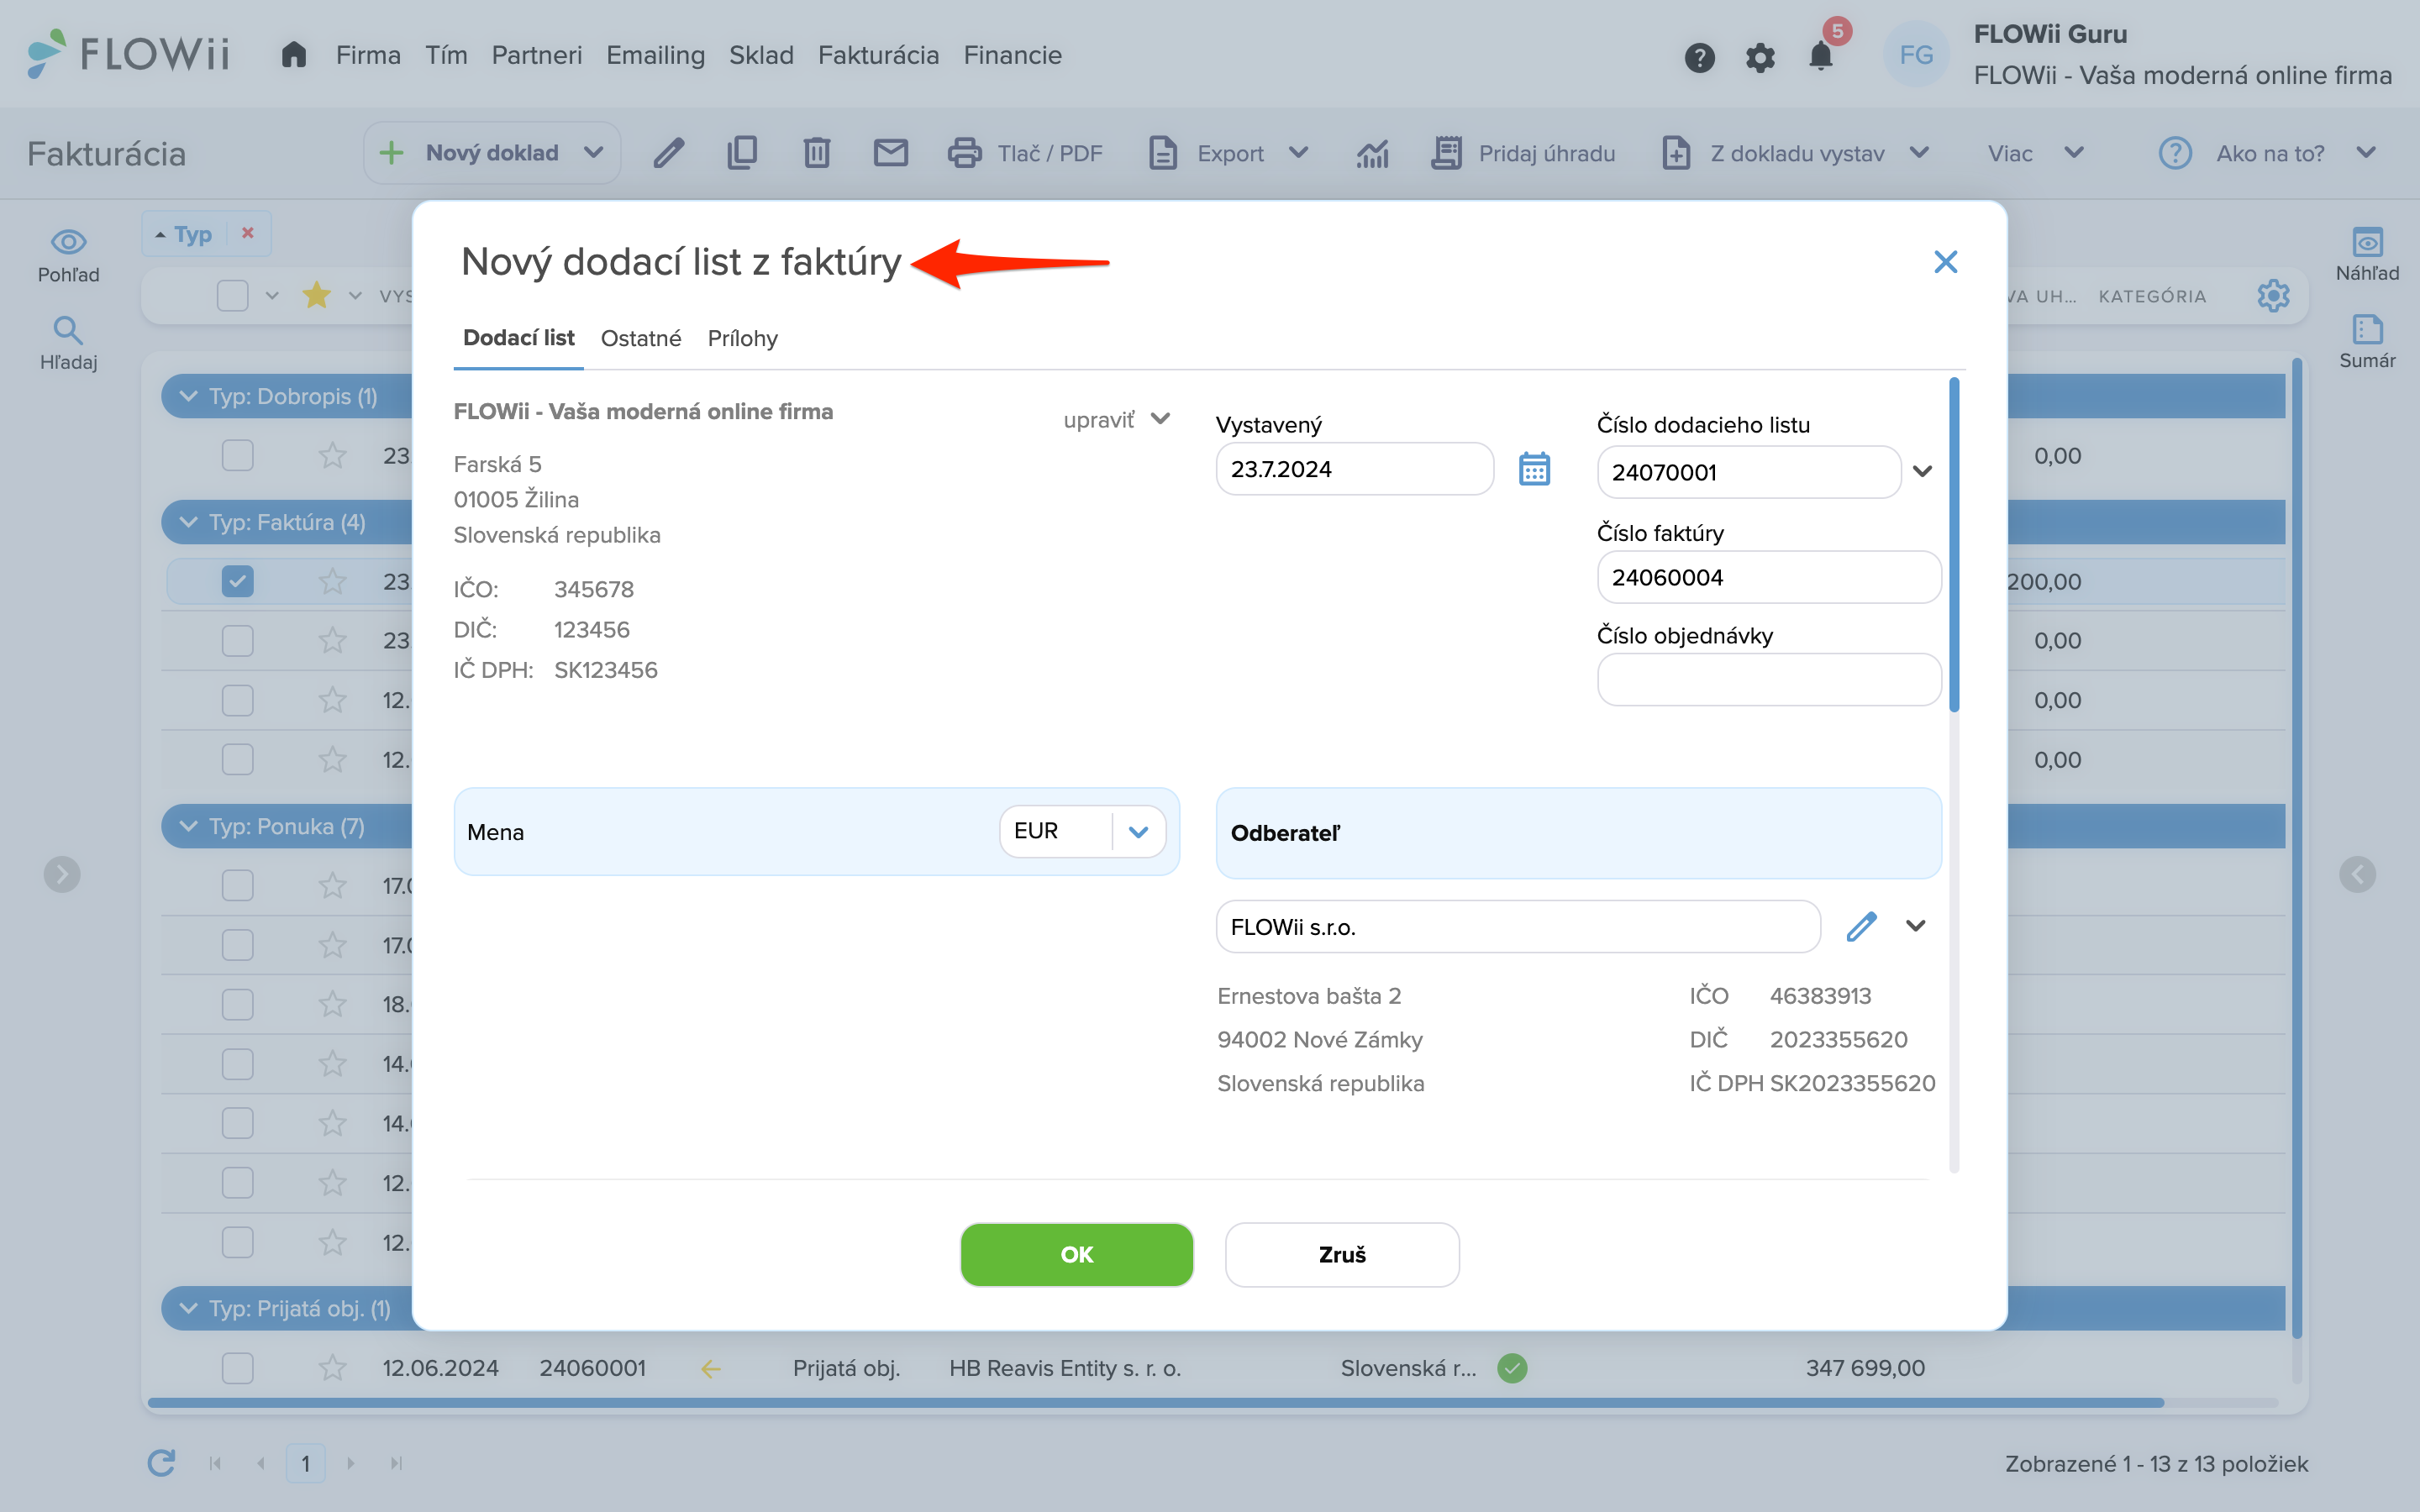The height and width of the screenshot is (1512, 2420).
Task: Star the Prijatá obj. 24060001 row
Action: (x=332, y=1368)
